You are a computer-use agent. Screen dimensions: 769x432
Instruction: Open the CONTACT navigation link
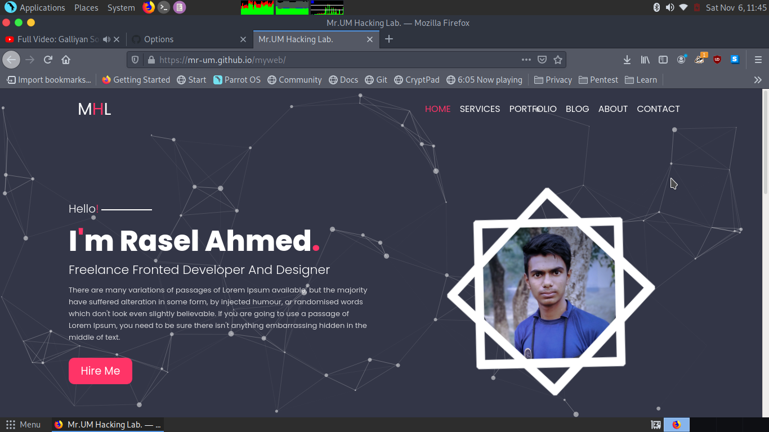point(658,109)
